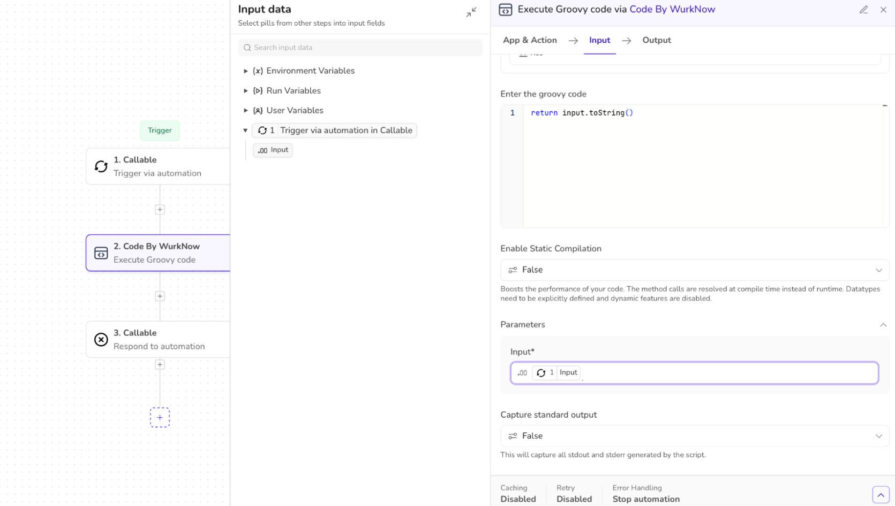
Task: Focus the Search input data field
Action: coord(360,48)
